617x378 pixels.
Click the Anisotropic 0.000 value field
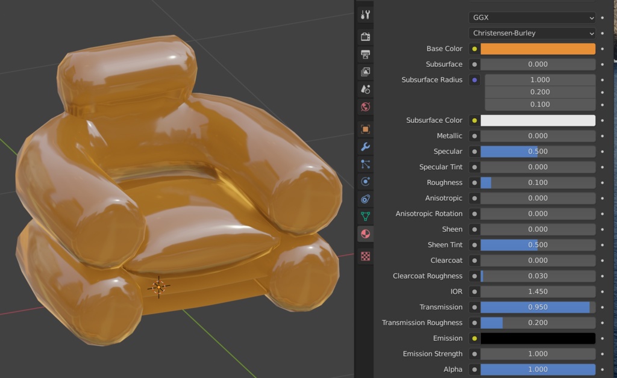click(538, 198)
